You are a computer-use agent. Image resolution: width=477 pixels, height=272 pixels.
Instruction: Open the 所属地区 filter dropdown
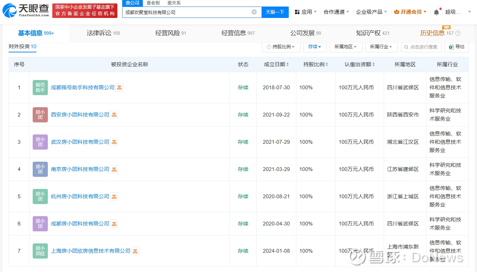point(346,47)
